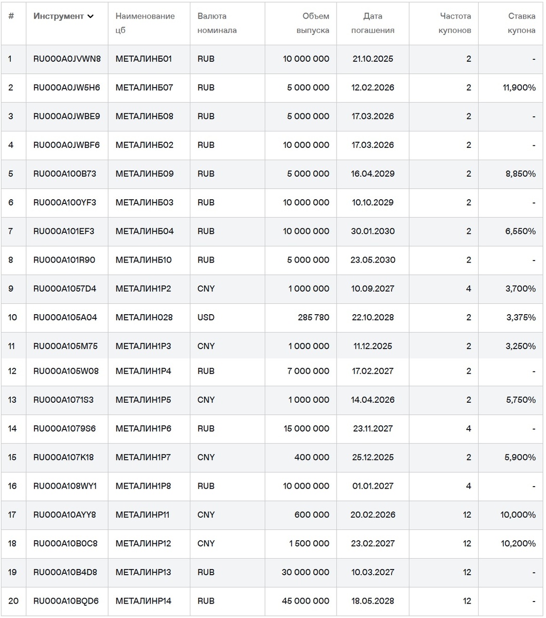This screenshot has height=618, width=546.
Task: Click the bond name МЕТАЛИНР14
Action: point(144,602)
